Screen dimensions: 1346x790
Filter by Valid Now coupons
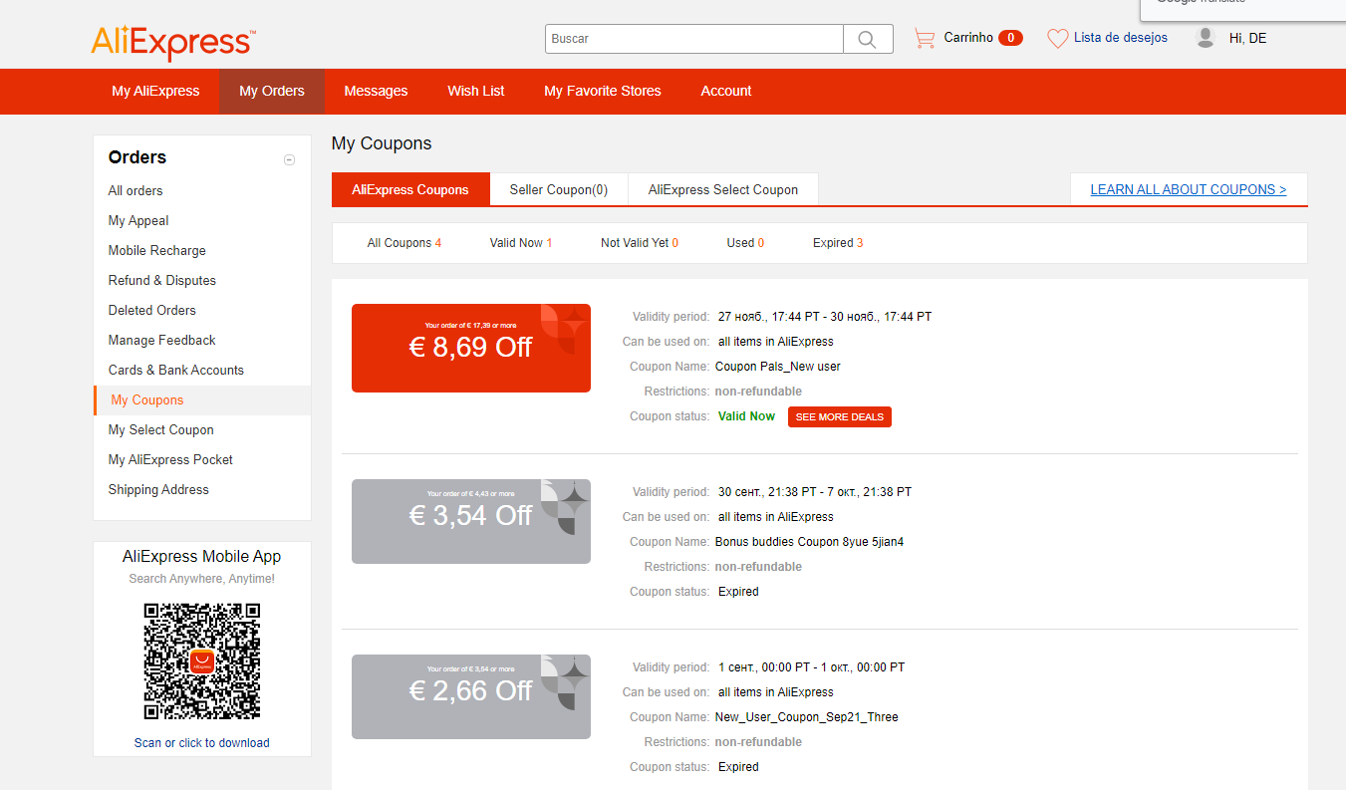(x=521, y=243)
